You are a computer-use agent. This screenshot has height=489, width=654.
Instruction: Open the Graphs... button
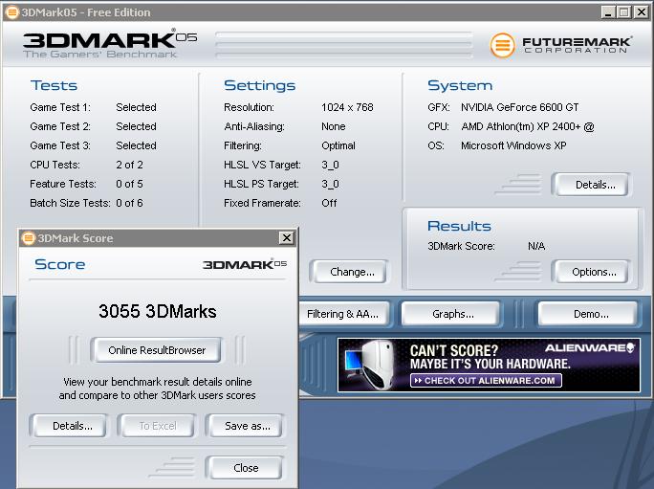(x=453, y=314)
